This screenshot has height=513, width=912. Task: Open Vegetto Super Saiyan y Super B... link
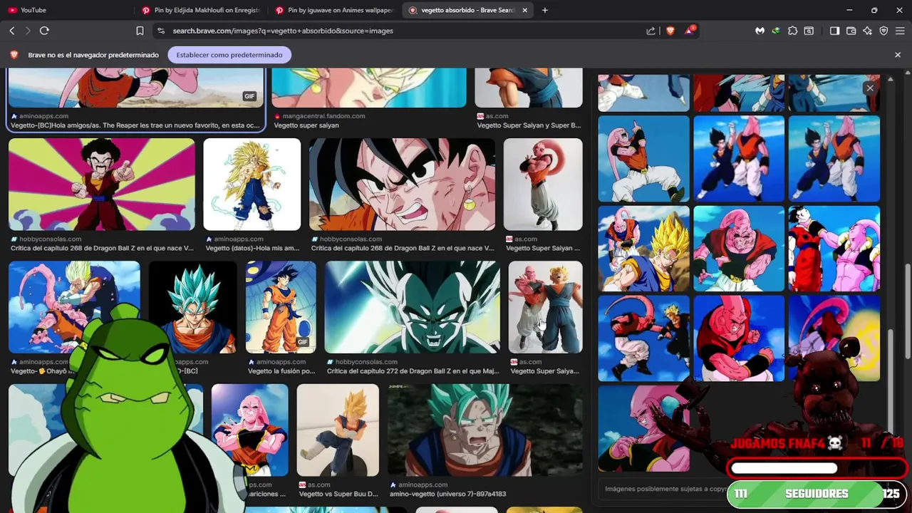pos(528,125)
